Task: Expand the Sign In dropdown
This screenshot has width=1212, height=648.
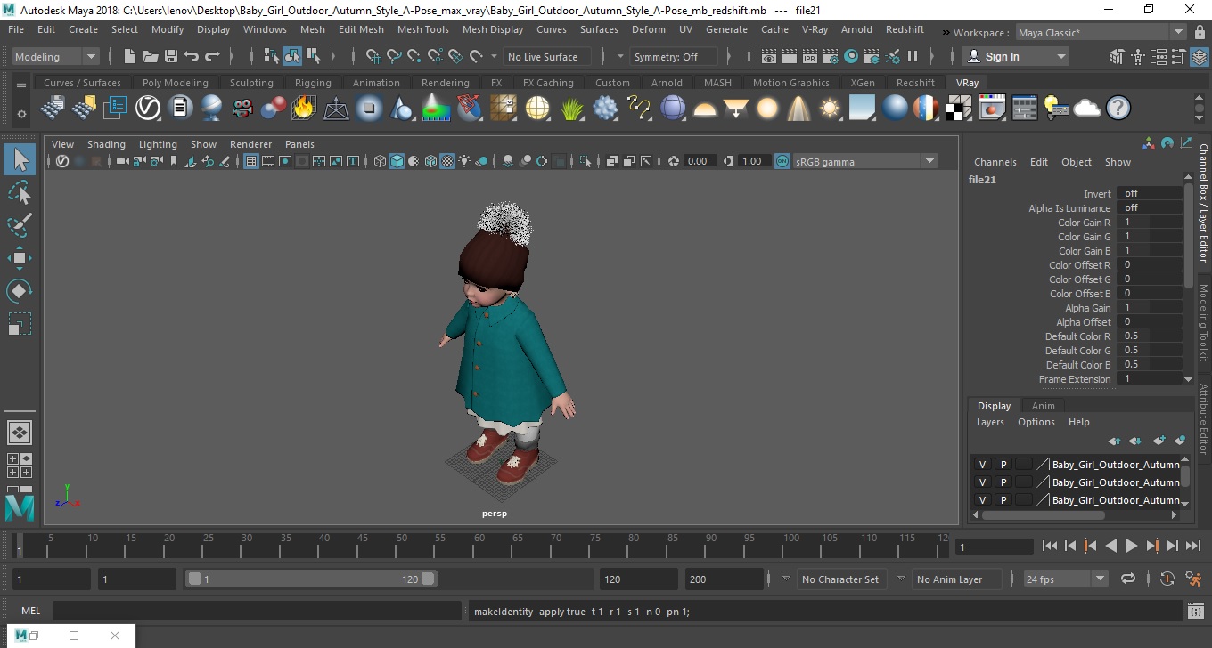Action: coord(1017,56)
